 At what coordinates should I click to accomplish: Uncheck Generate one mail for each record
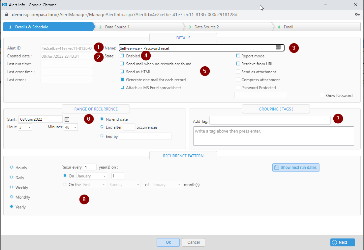point(122,79)
